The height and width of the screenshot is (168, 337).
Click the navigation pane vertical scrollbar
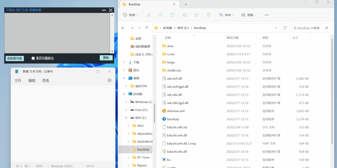coord(155,113)
